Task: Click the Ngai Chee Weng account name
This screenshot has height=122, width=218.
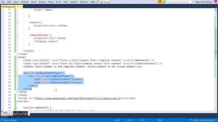Action: coord(203,2)
